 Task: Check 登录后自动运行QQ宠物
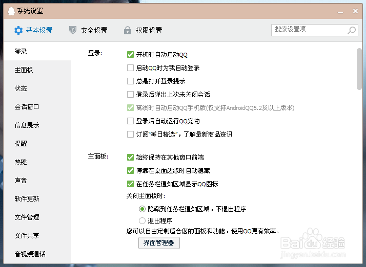[x=130, y=121]
